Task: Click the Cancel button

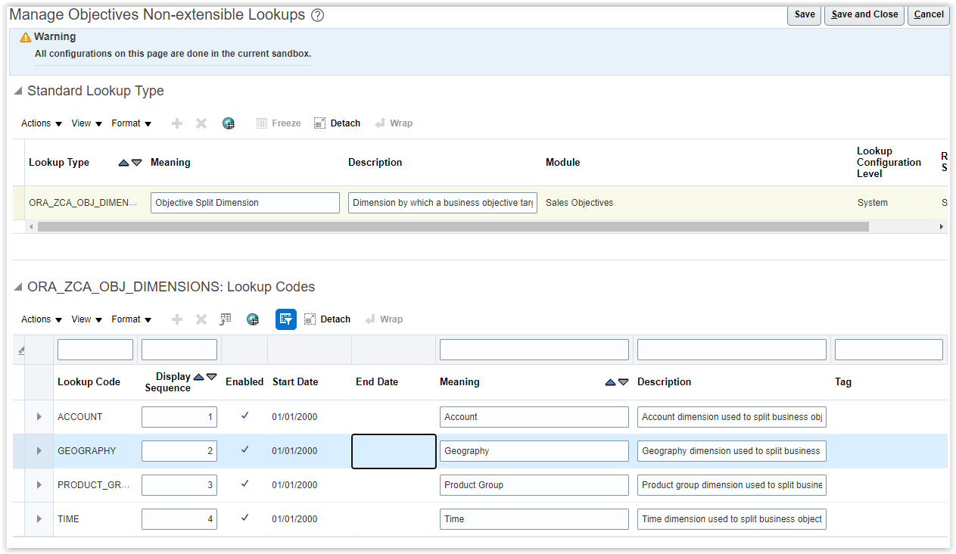Action: [928, 14]
